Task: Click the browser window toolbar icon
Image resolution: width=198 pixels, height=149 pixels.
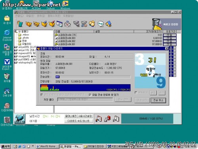Action: click(x=59, y=24)
